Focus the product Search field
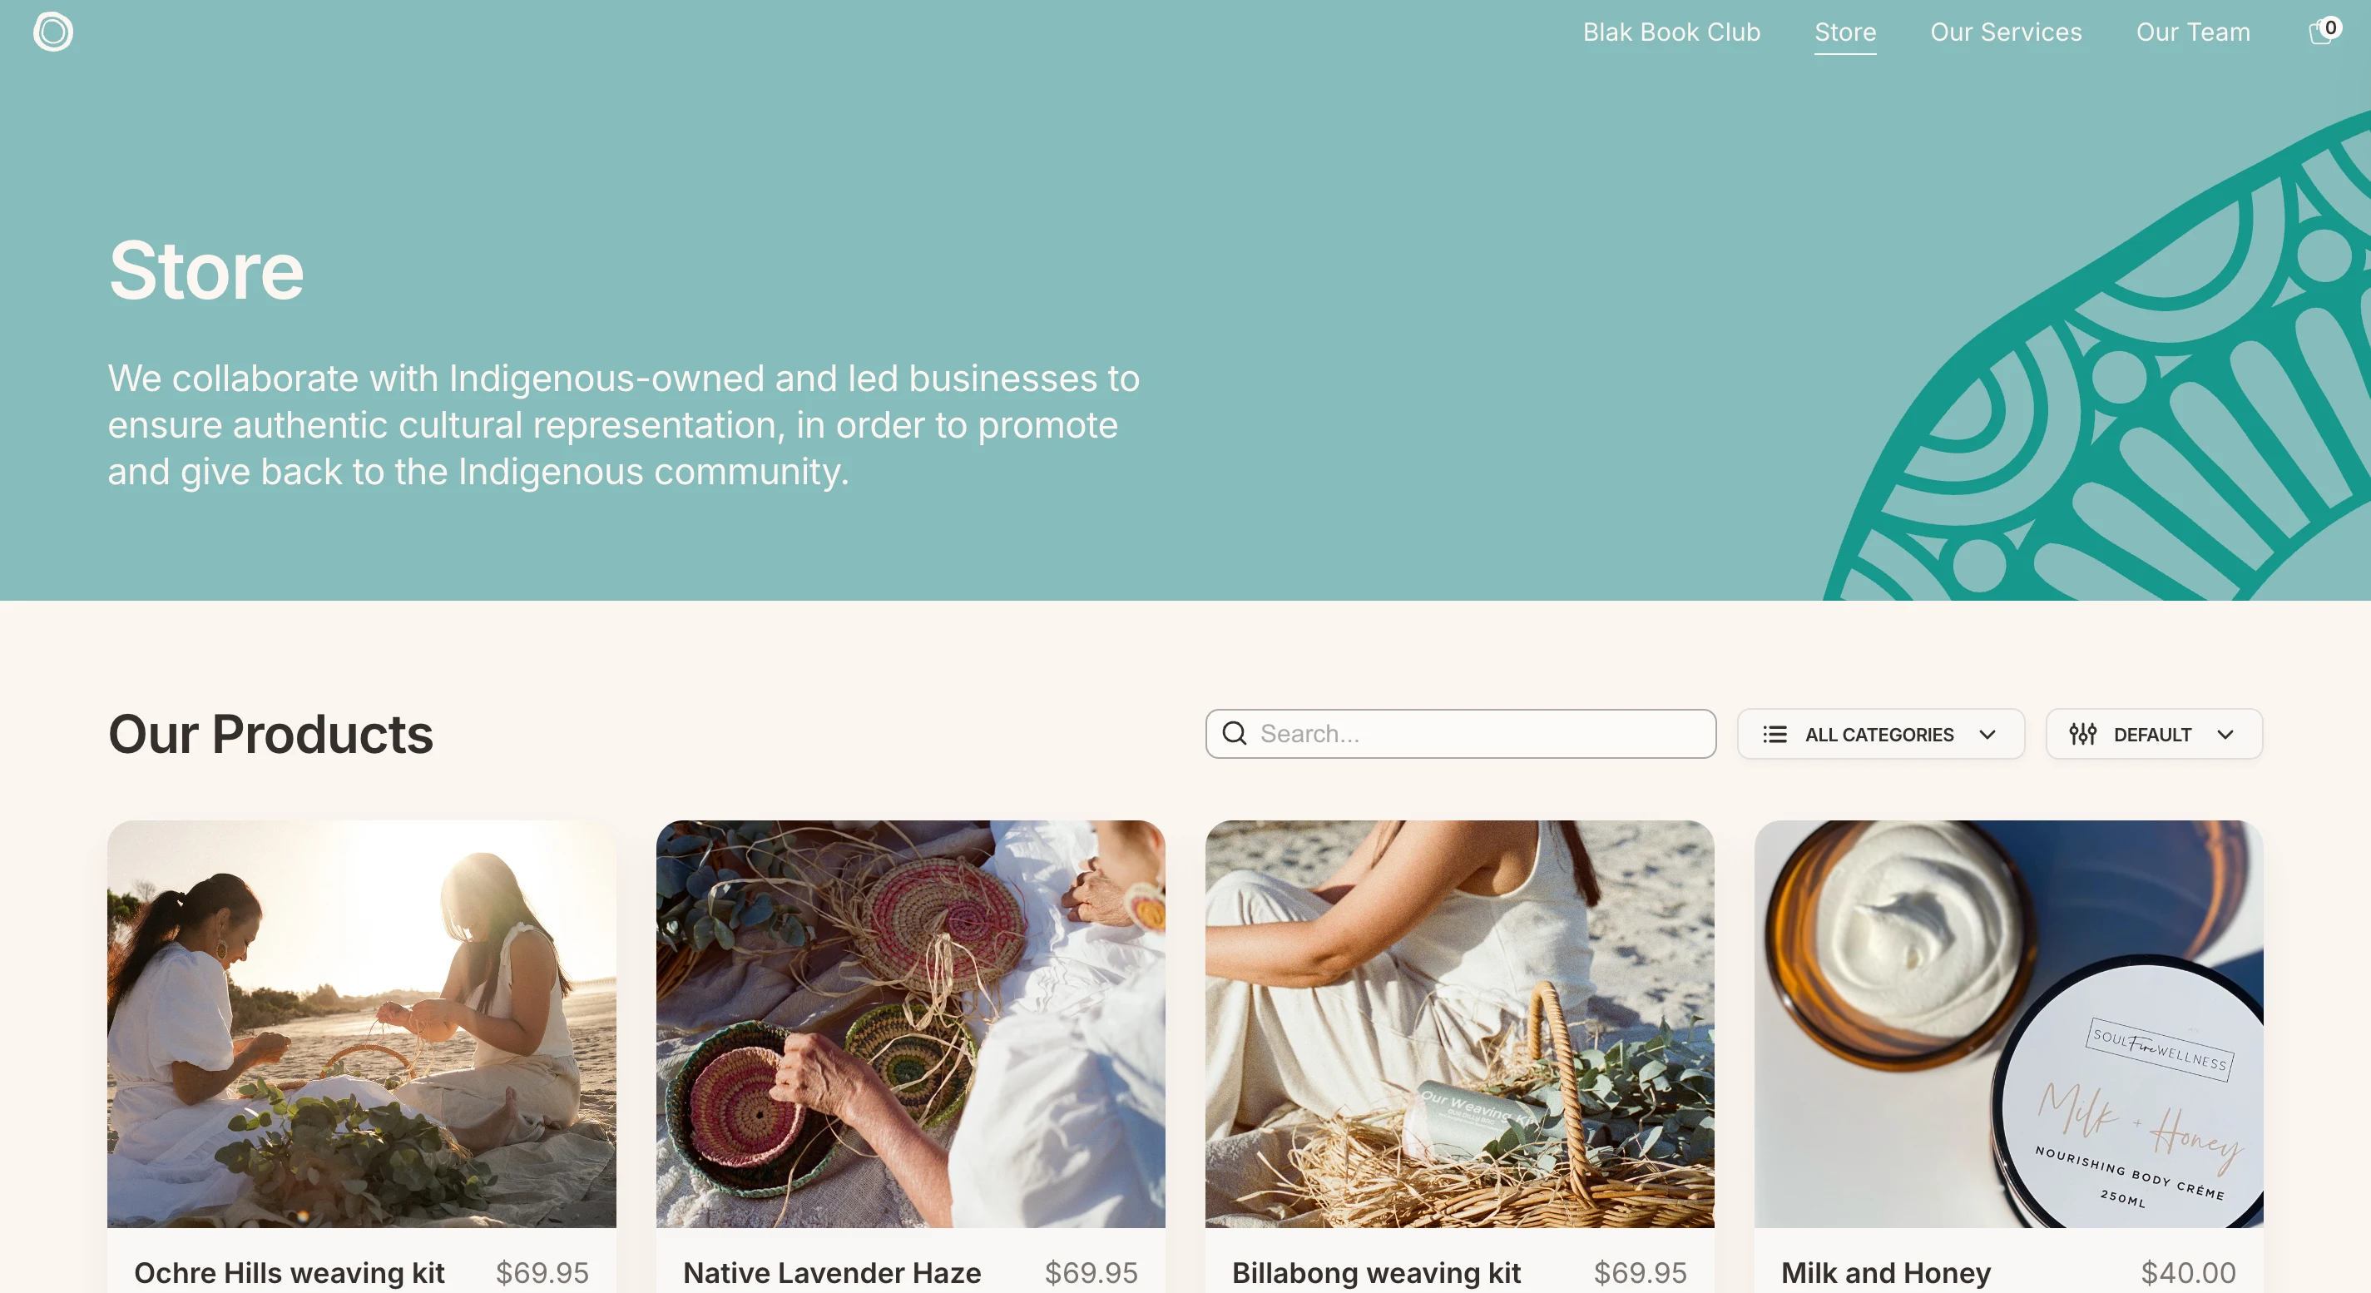Screen dimensions: 2371x1293 click(x=1461, y=734)
